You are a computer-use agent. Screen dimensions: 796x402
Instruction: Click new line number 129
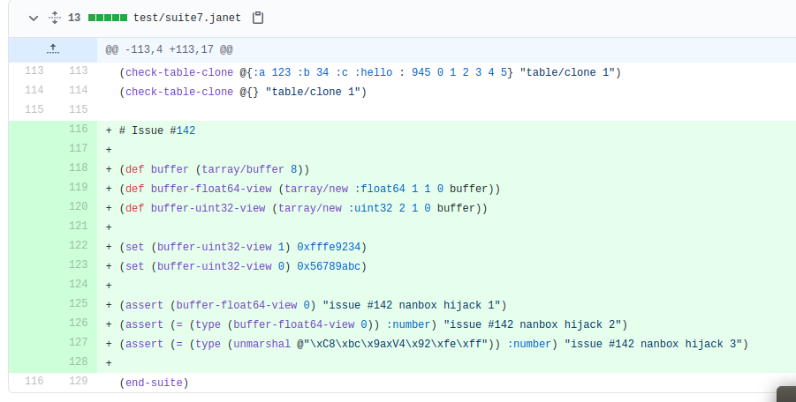click(78, 381)
